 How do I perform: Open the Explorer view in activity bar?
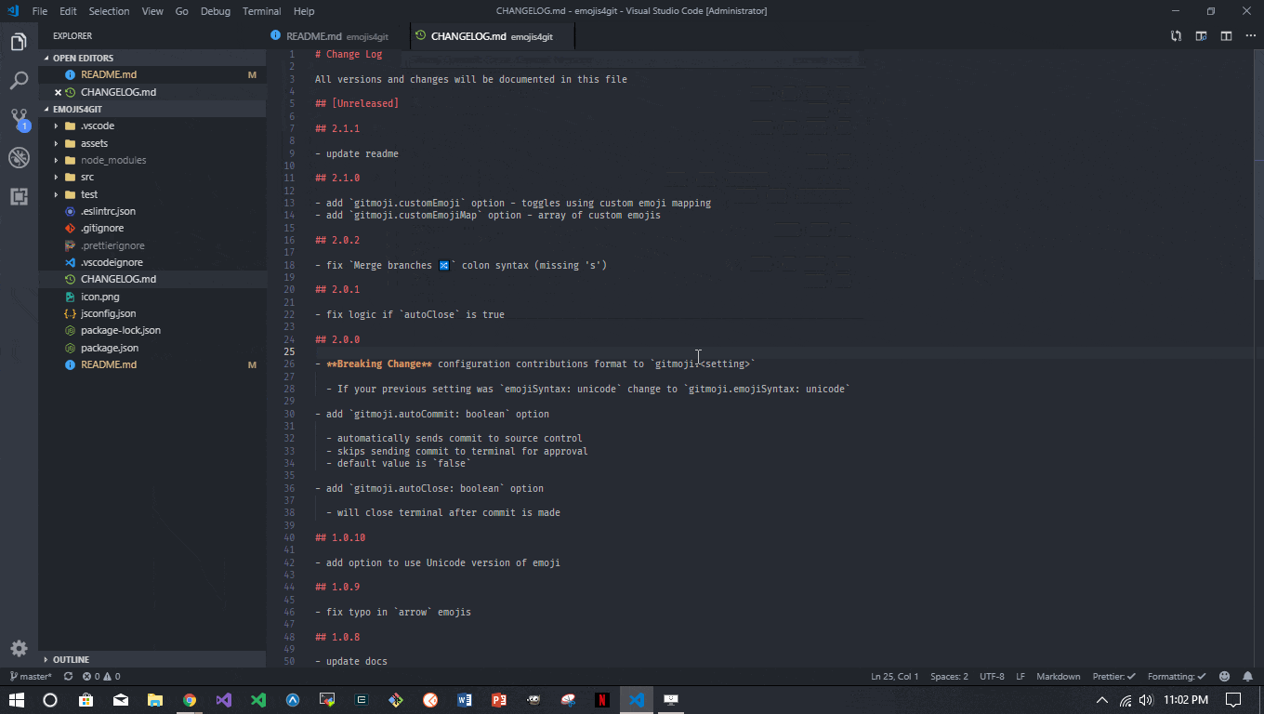coord(19,42)
